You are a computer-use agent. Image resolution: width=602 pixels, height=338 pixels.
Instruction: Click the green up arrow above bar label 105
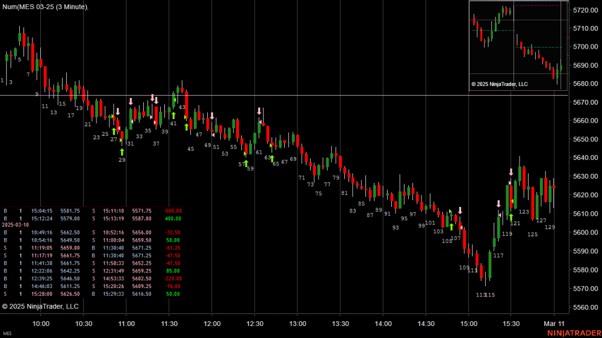(451, 227)
